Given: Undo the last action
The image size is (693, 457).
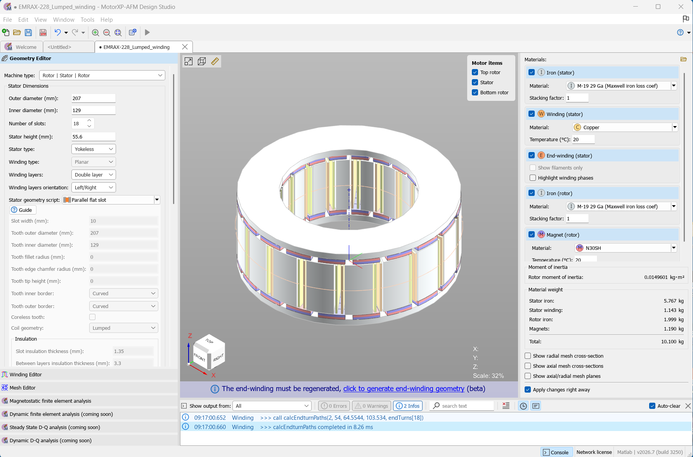Looking at the screenshot, I should (57, 33).
